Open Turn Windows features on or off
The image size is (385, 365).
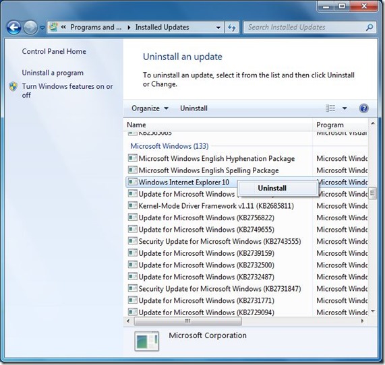coord(67,90)
